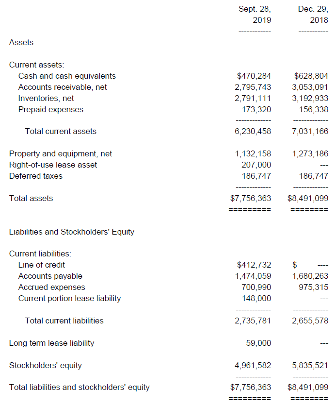Click the Dec. 29, 2018 column header
The image size is (335, 406).
pyautogui.click(x=313, y=15)
